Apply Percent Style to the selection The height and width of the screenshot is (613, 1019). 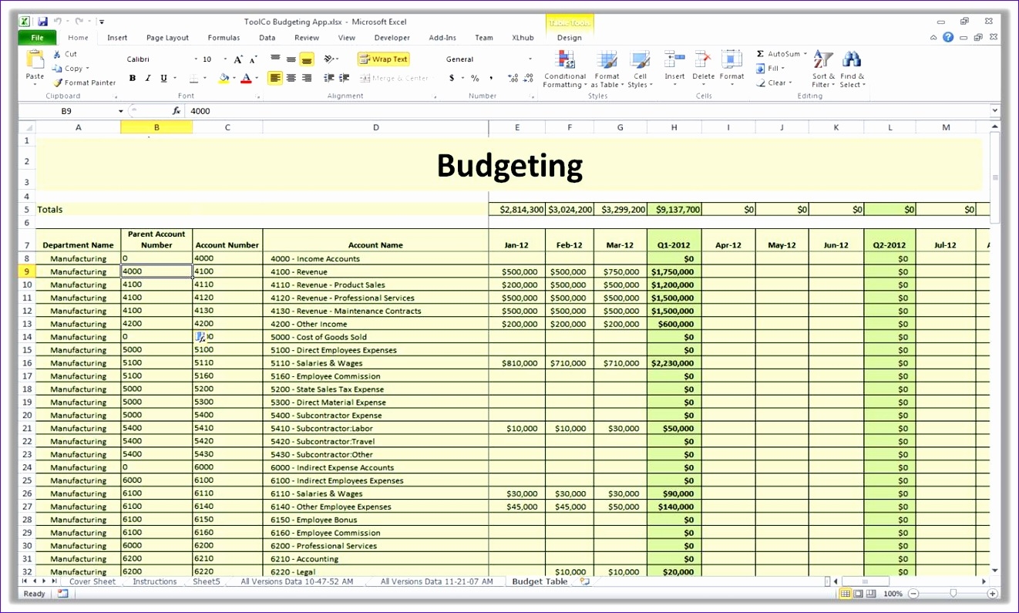475,78
